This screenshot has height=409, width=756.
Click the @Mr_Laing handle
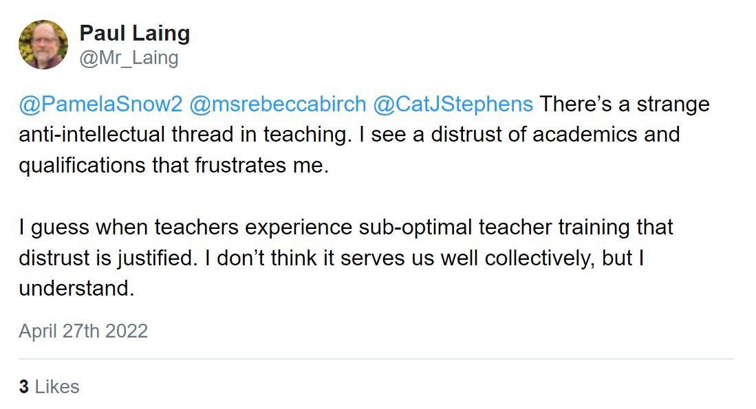pos(129,58)
